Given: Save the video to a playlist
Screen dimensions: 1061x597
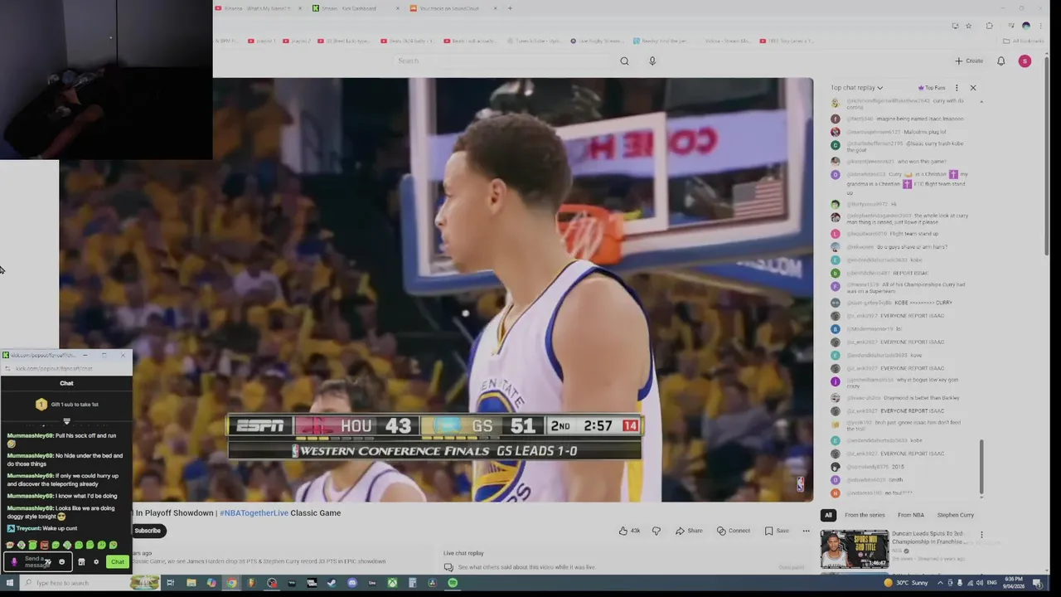Looking at the screenshot, I should [x=777, y=531].
